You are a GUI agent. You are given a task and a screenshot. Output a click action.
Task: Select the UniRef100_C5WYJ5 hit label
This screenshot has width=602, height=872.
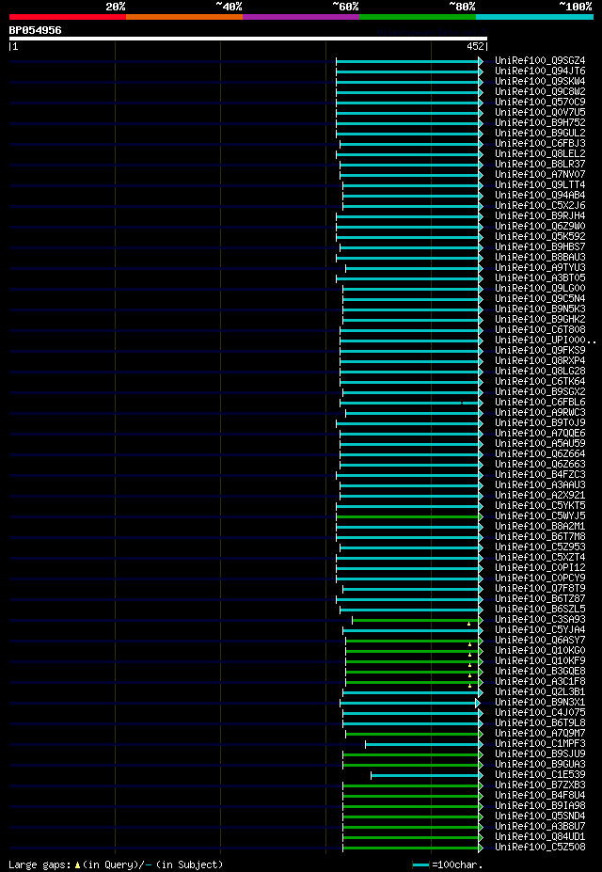point(540,516)
